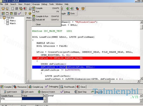Click the code editor vertical scroll down arrow
Viewport: 143px width, 106px height.
coord(141,78)
